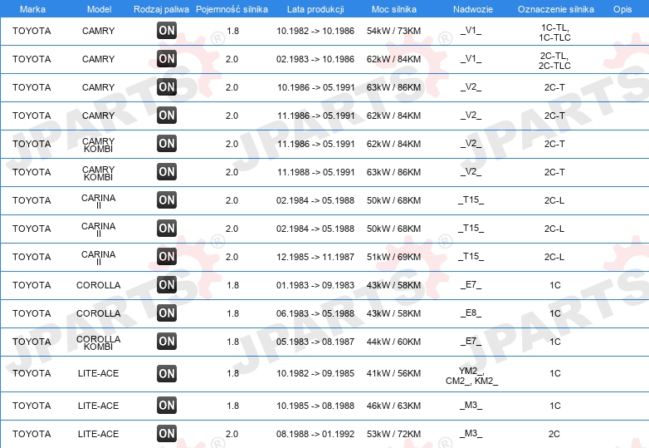Click the _V1_ body code in the 1.8 Camry row
Image resolution: width=649 pixels, height=448 pixels.
(x=471, y=30)
